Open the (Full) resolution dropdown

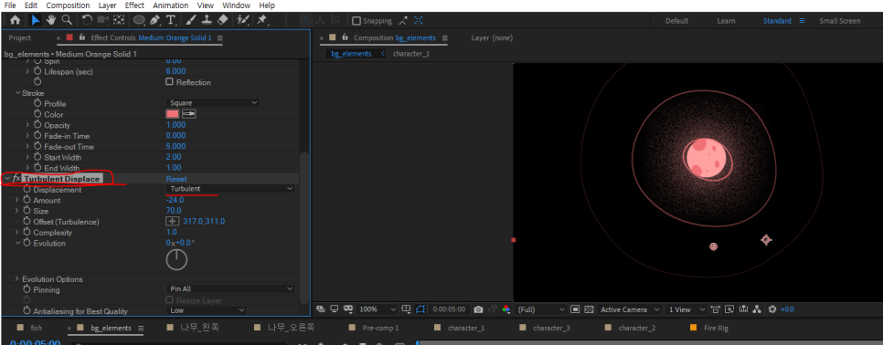[540, 309]
